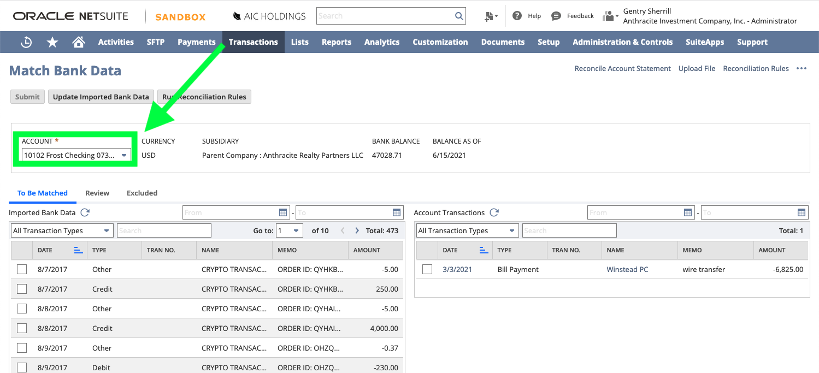
Task: Open the SuiteApps menu
Action: point(705,42)
